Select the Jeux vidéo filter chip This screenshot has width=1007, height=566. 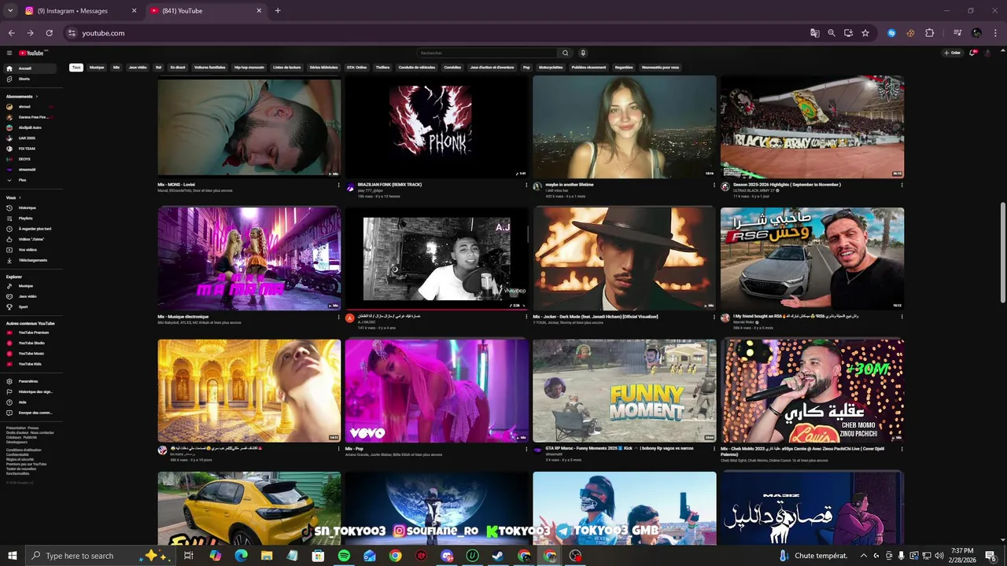(x=138, y=68)
